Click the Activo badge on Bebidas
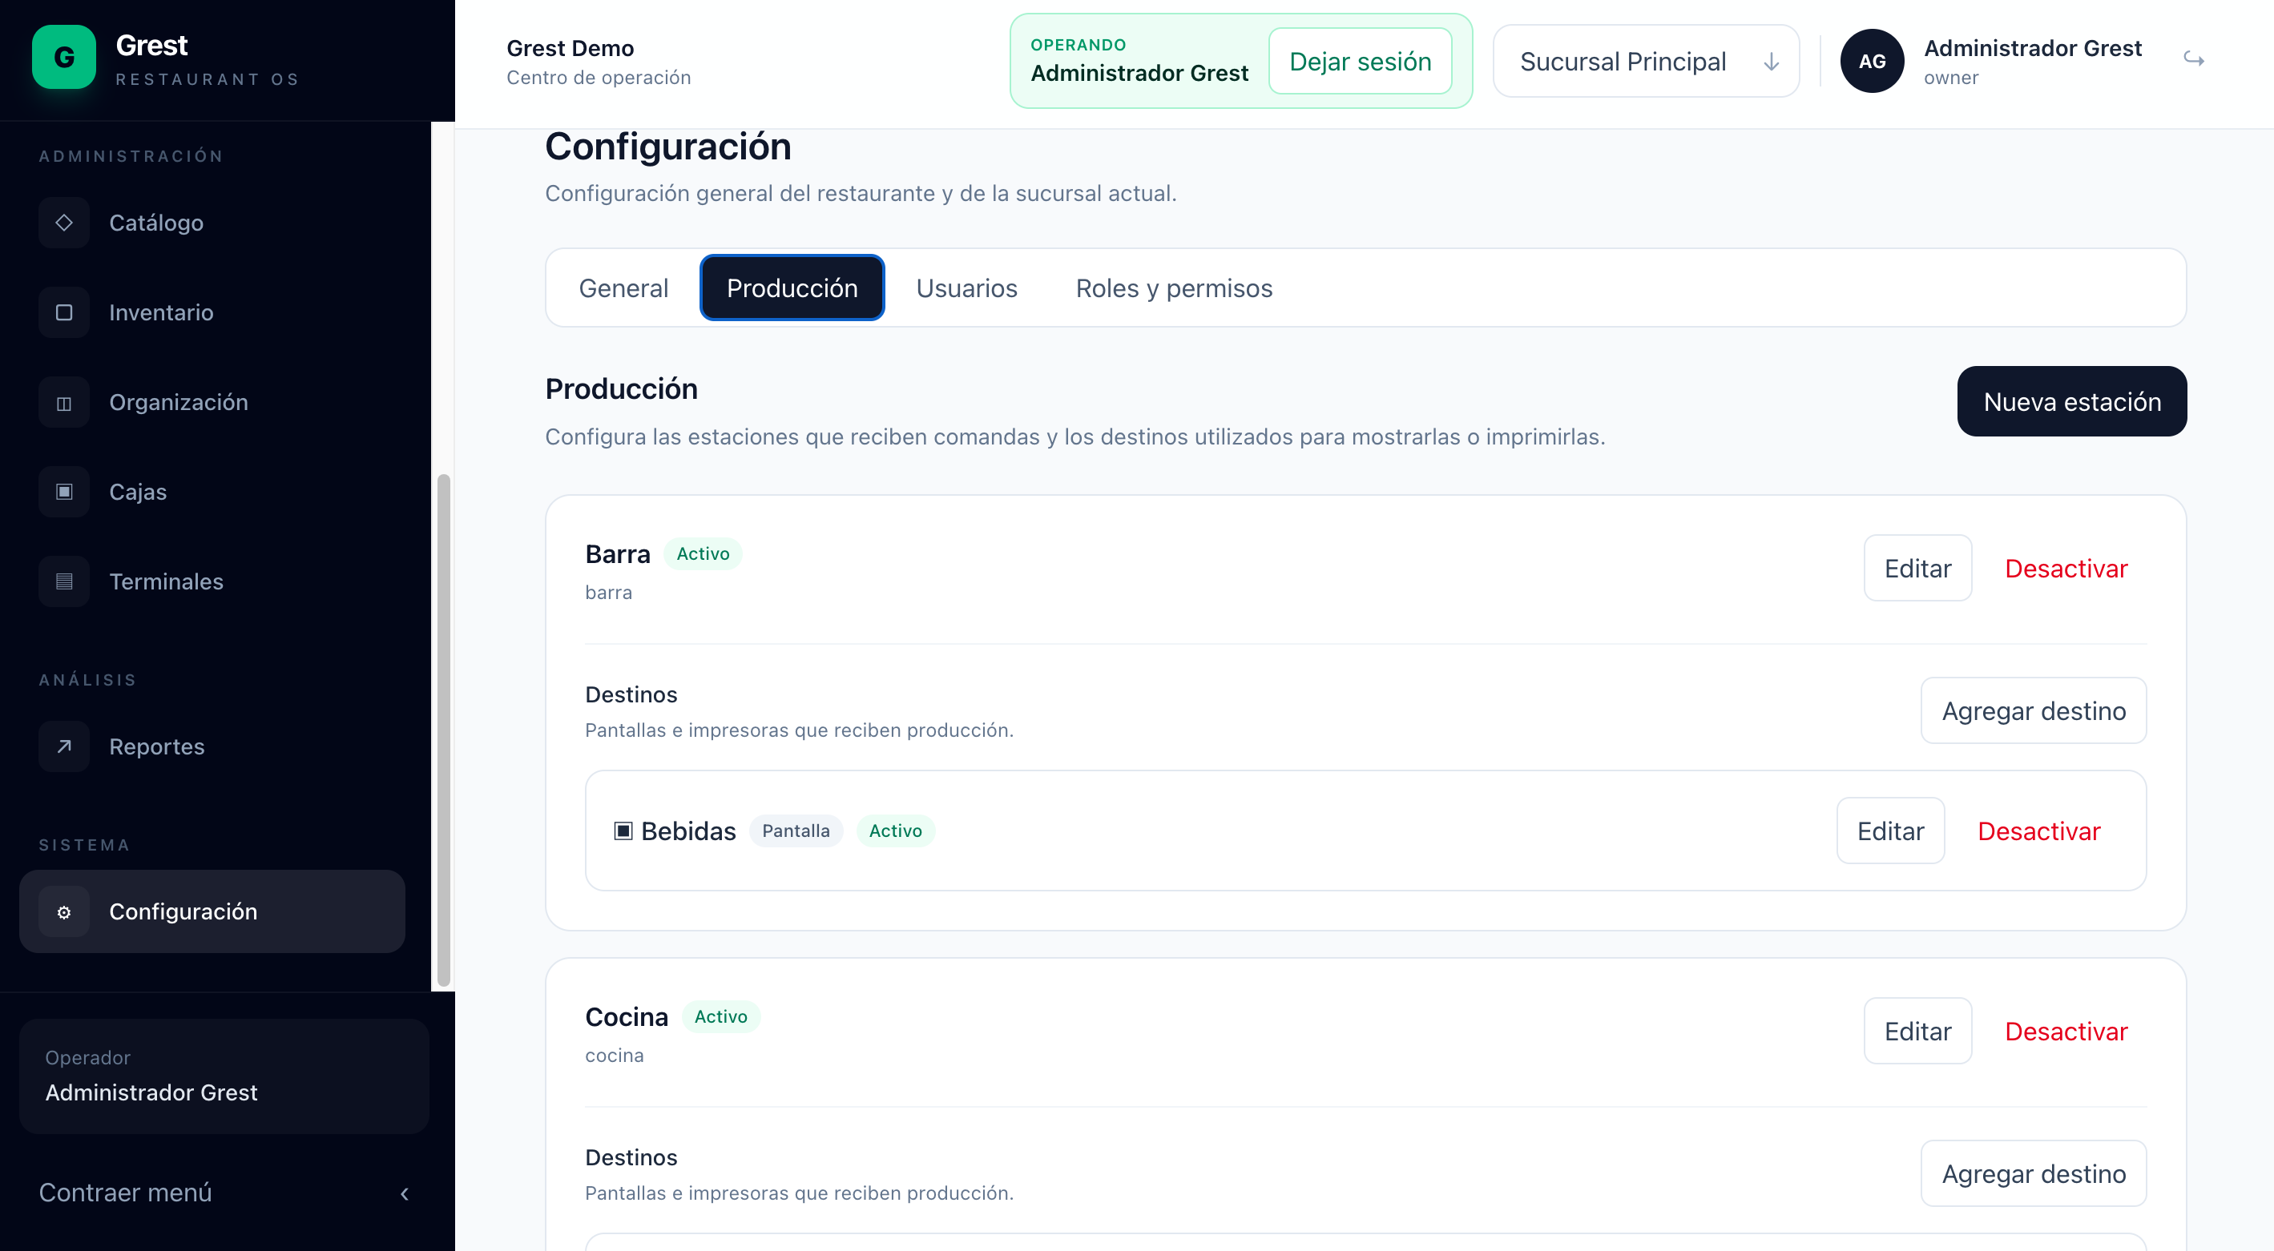2274x1251 pixels. click(895, 831)
